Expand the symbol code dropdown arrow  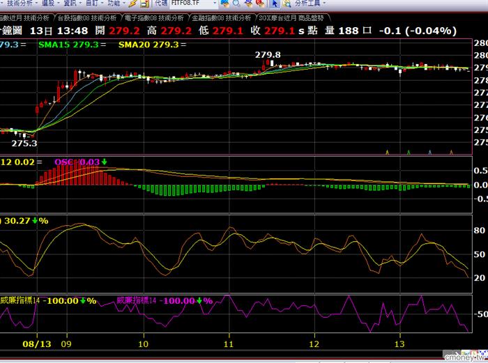click(x=215, y=3)
